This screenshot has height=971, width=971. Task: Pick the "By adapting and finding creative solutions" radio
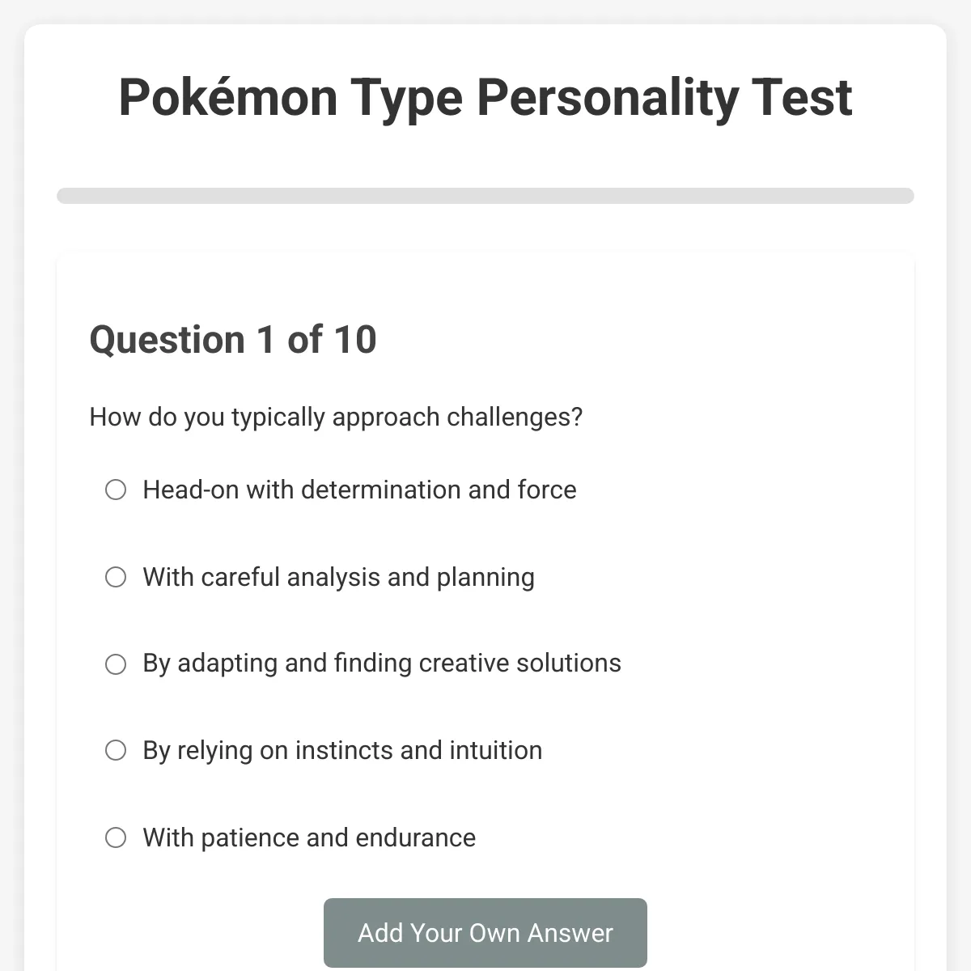pos(116,664)
